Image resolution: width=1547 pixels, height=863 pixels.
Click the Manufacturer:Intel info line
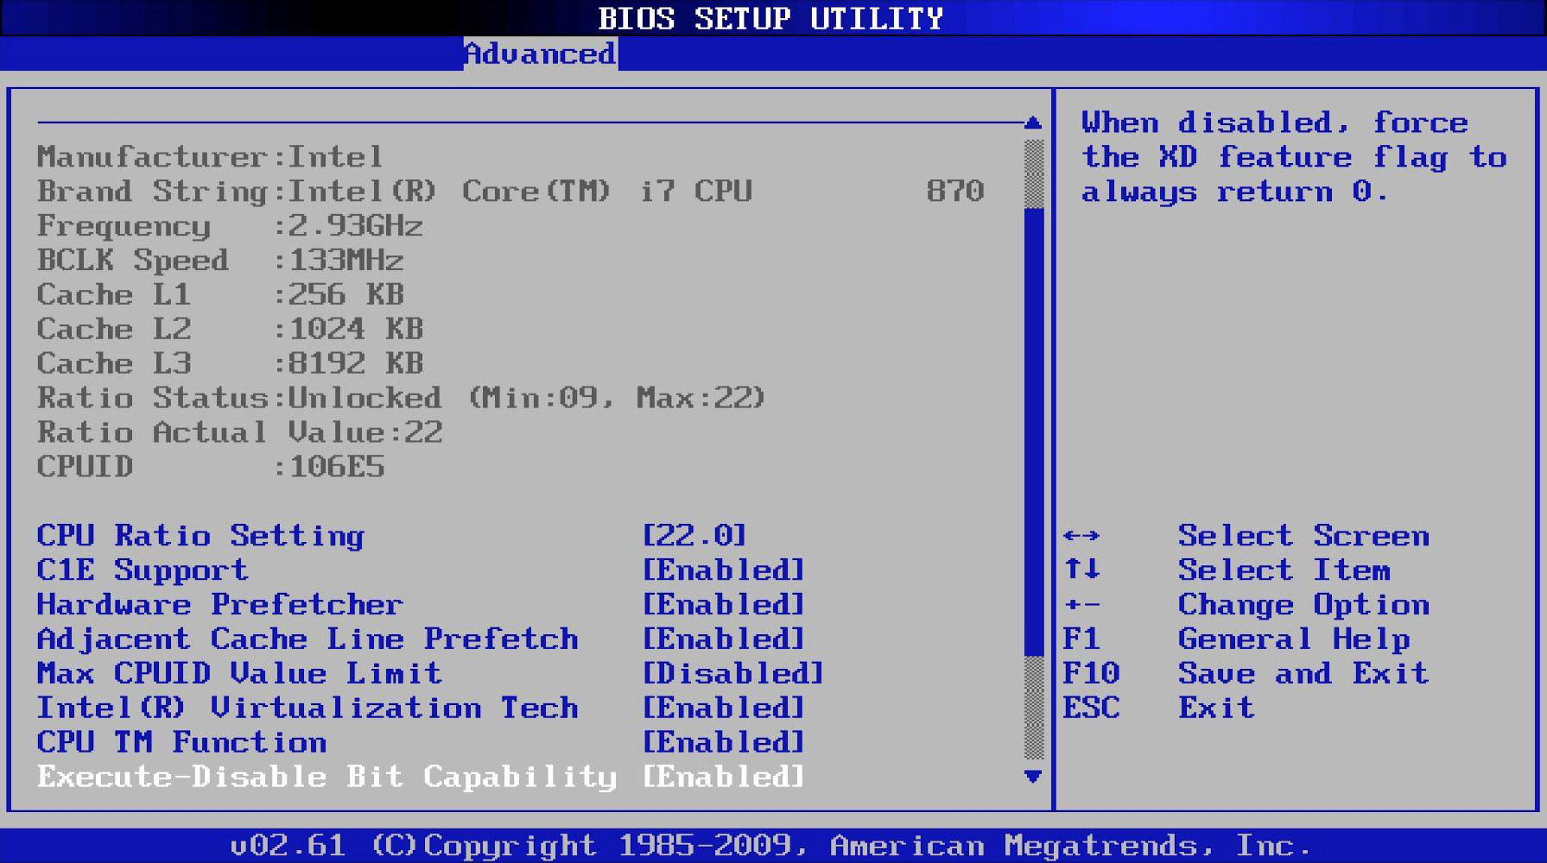point(210,157)
